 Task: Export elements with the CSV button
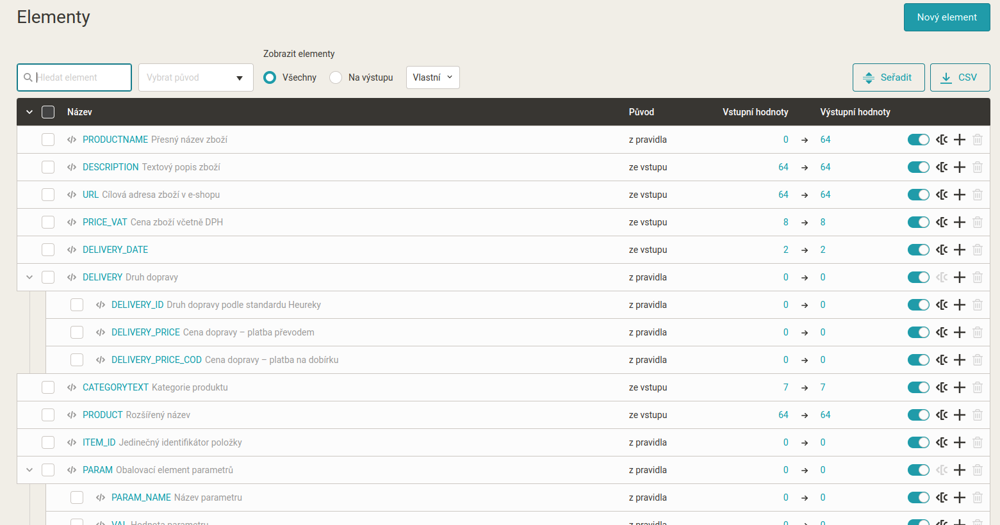tap(960, 77)
